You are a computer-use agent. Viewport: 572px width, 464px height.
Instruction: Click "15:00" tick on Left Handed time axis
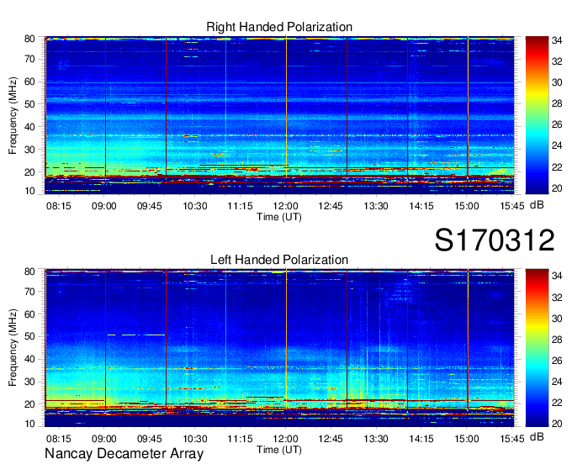(x=467, y=439)
